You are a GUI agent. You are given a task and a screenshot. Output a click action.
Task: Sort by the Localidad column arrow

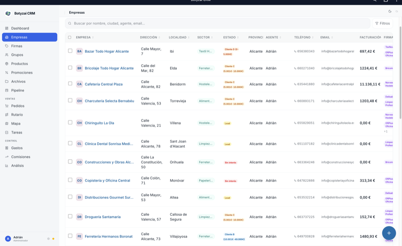pos(188,38)
